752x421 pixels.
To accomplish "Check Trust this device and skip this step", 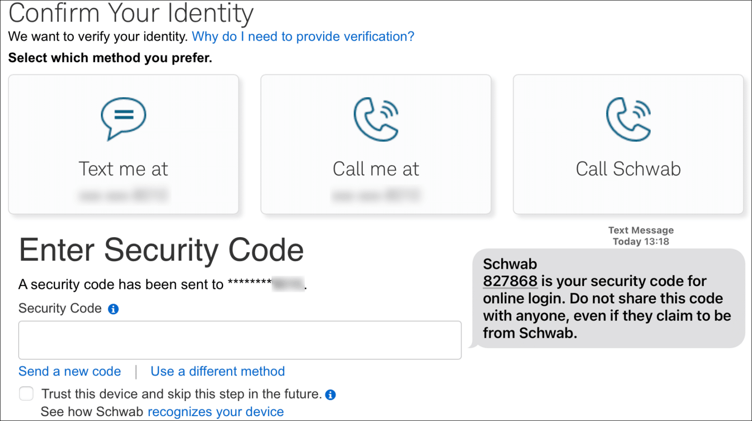I will pyautogui.click(x=26, y=393).
